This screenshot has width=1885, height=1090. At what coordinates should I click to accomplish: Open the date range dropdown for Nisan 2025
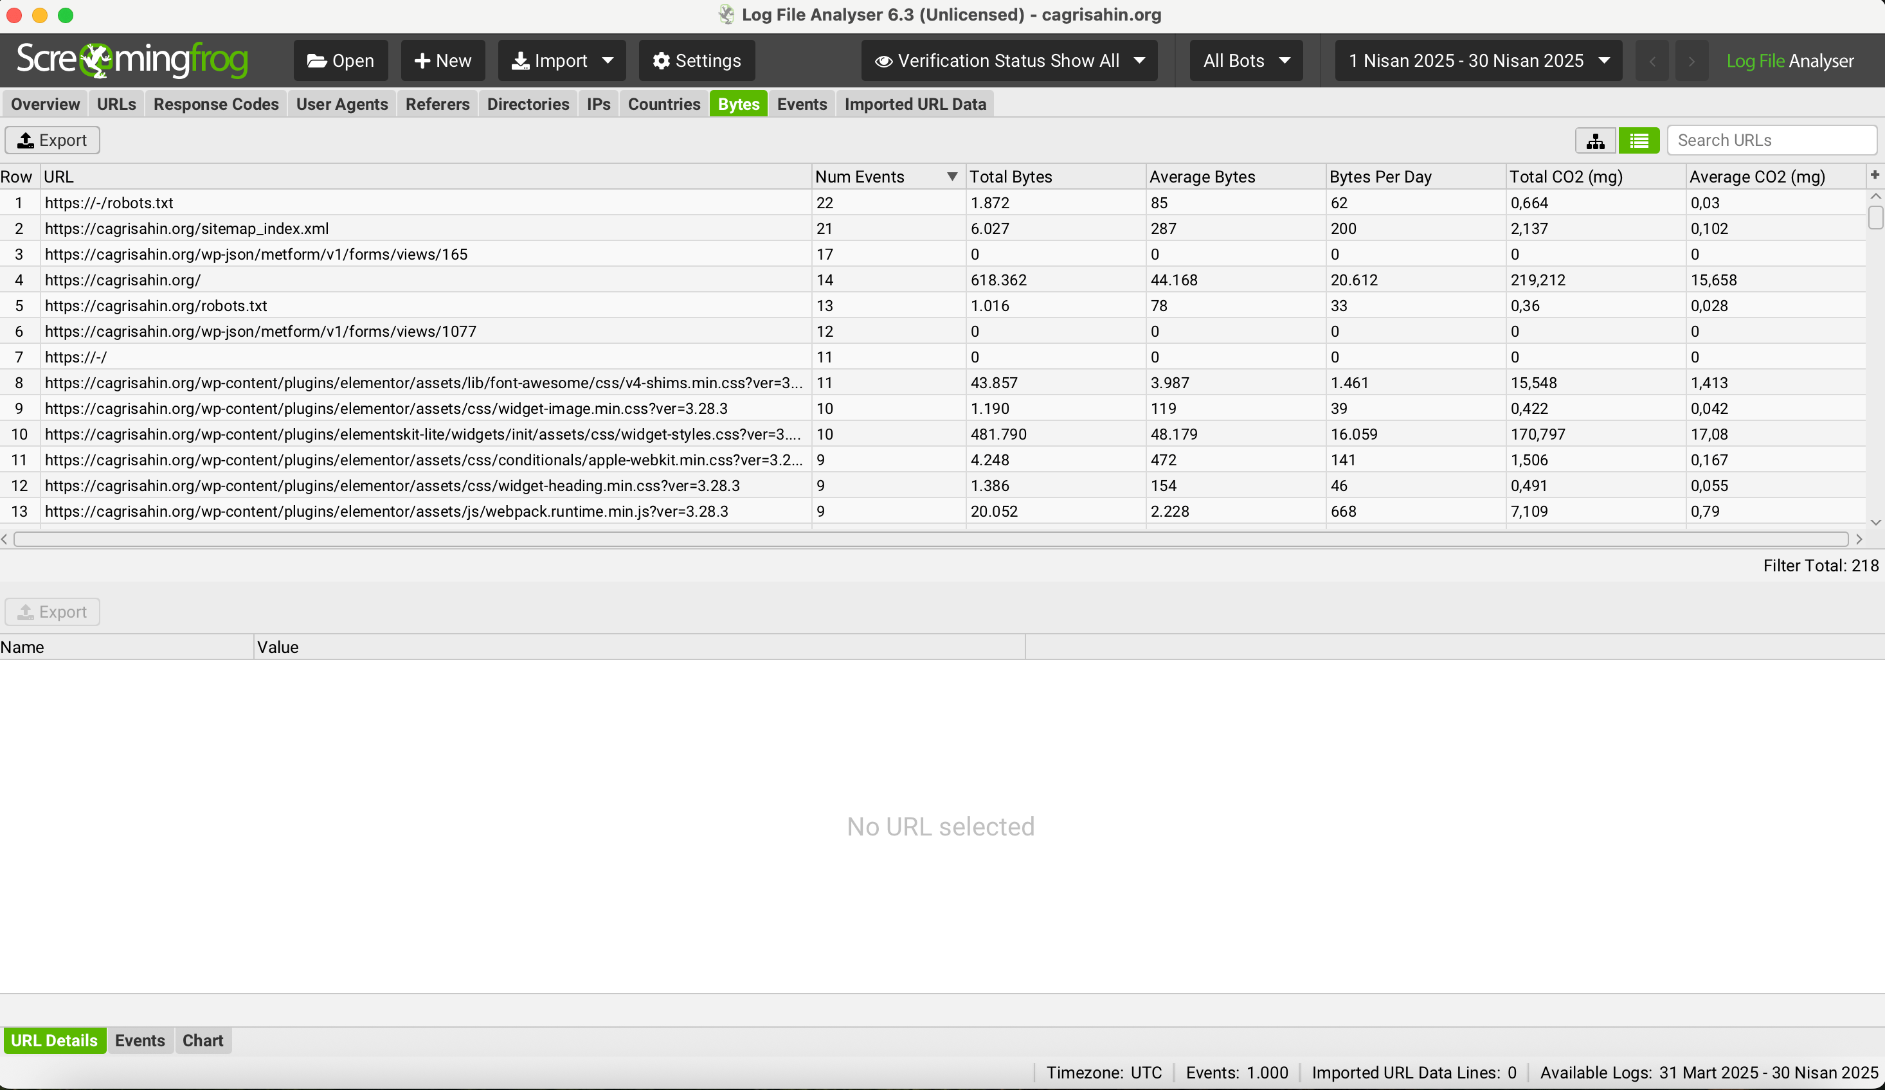pos(1478,60)
